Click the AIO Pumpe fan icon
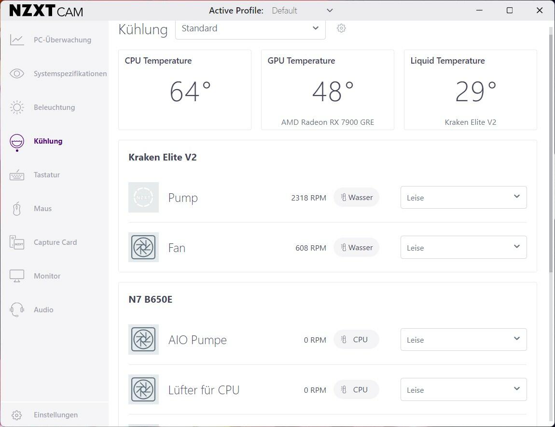 [x=143, y=339]
